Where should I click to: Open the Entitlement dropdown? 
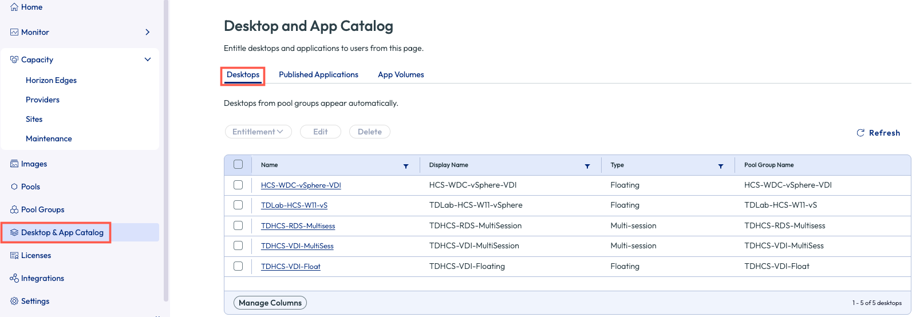258,132
